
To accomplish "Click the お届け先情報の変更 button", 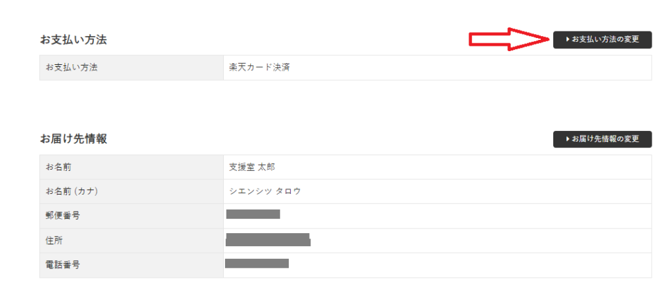I will [602, 140].
